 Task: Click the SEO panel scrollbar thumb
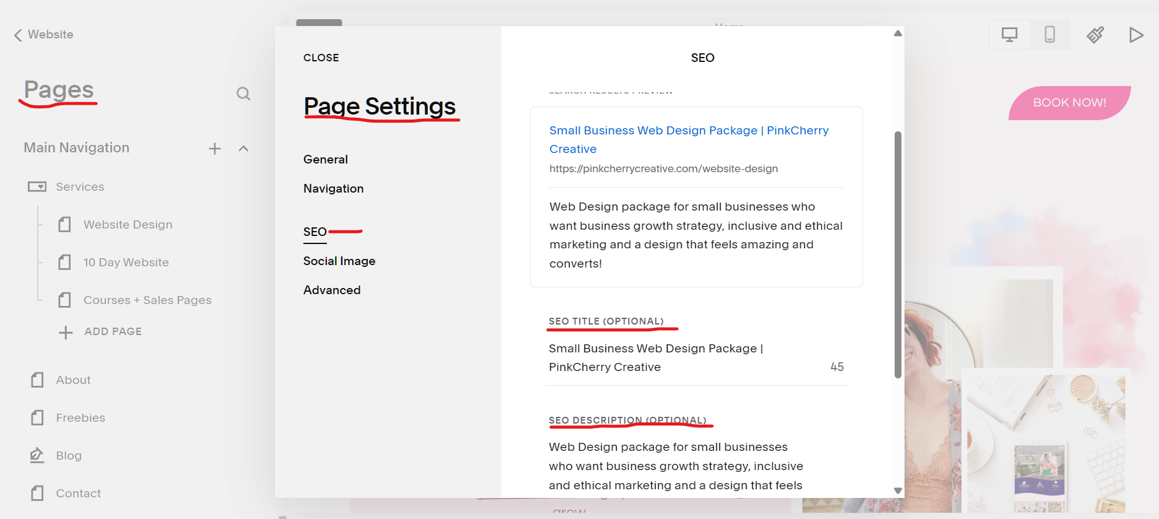[x=898, y=255]
